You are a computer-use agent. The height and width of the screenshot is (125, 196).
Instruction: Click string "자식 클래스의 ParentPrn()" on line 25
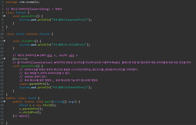(70, 88)
